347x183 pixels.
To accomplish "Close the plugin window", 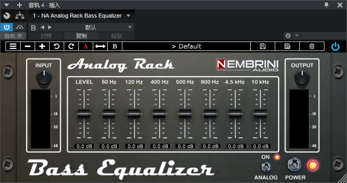I will (x=340, y=5).
